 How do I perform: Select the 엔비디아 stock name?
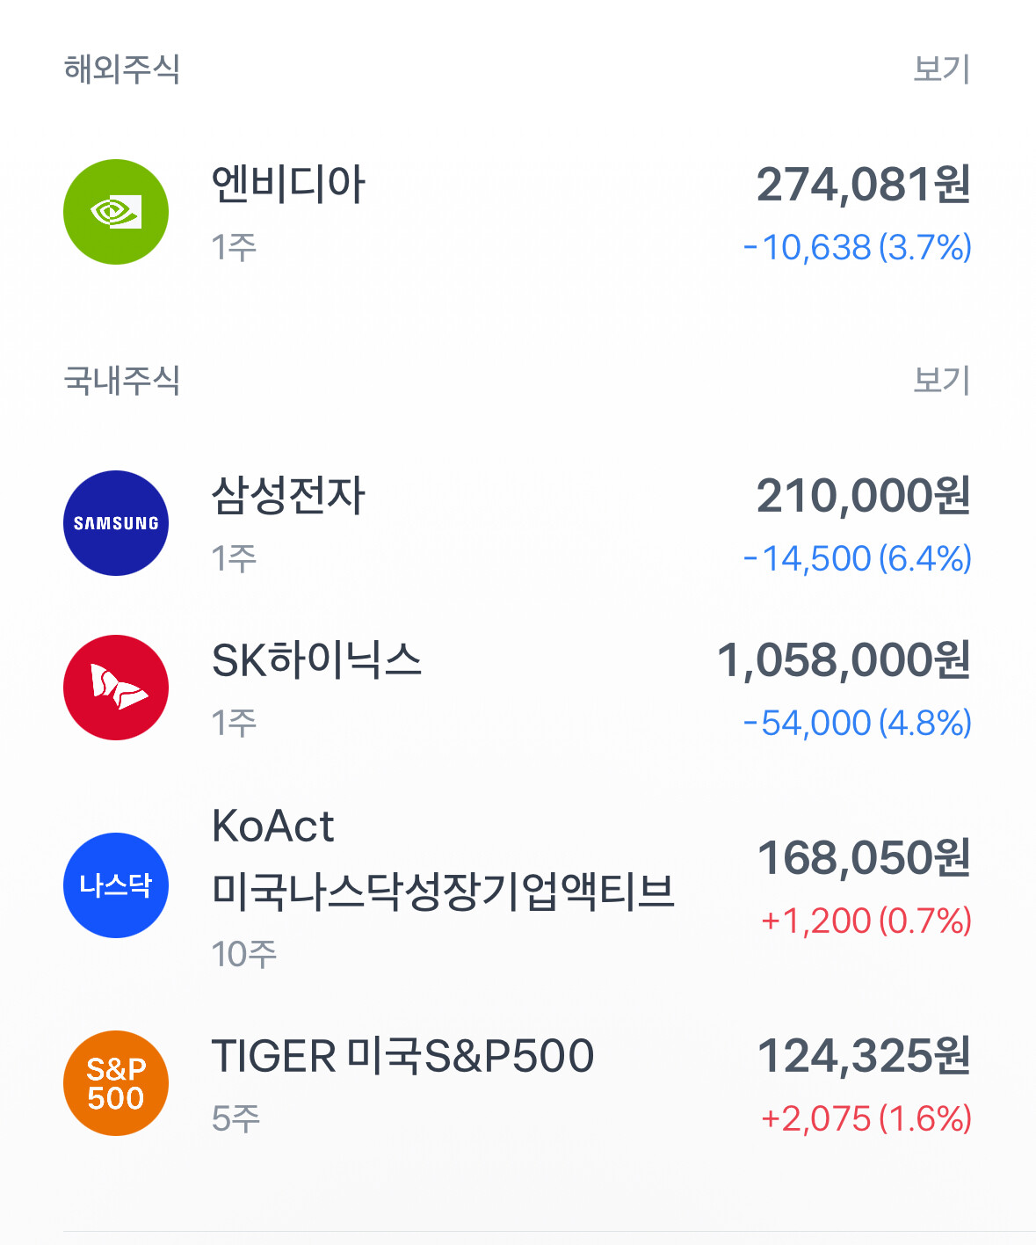288,185
